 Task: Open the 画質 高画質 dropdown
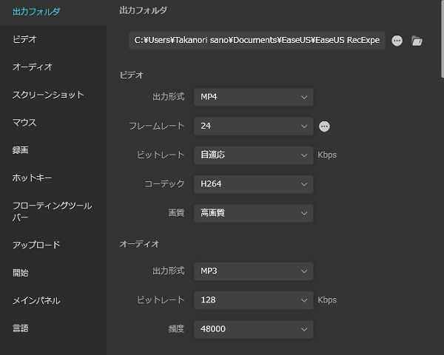click(253, 213)
